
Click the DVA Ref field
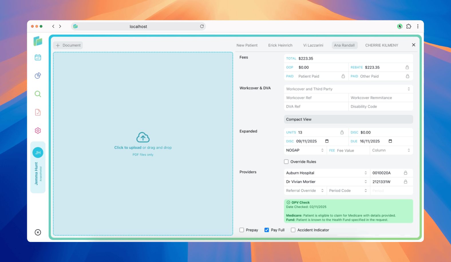tap(316, 106)
